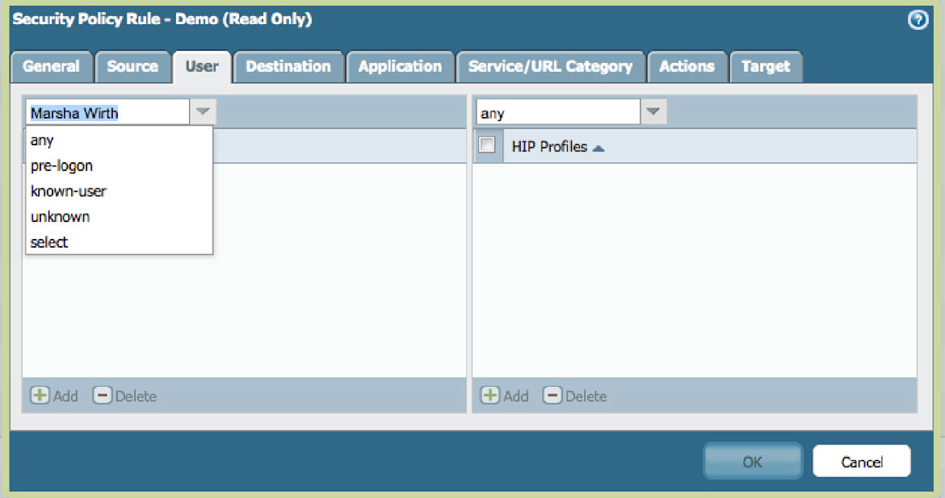Click the Add plus icon under HIP Profiles
Image resolution: width=945 pixels, height=498 pixels.
tap(489, 395)
